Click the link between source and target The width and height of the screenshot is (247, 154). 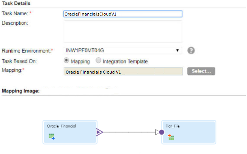[129, 132]
